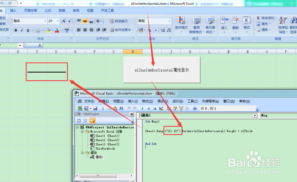297x182 pixels.
Task: Click the Save icon in the VBA toolbar
Action: pos(95,108)
